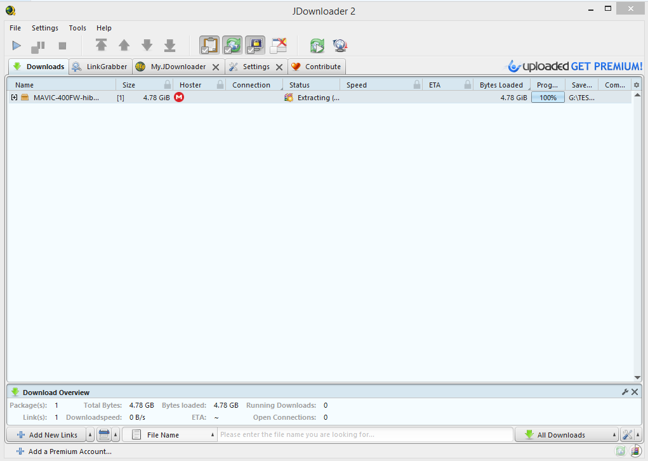Screen dimensions: 648x461
Task: Click status bar reconnect indicator icon
Action: pos(621,451)
